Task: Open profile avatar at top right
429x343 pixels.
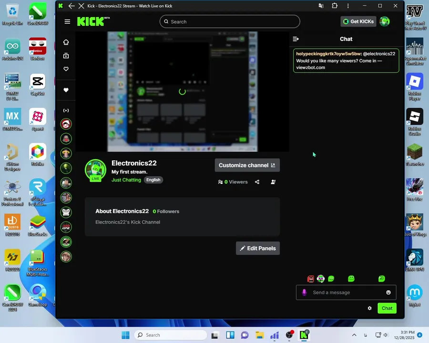Action: [x=384, y=21]
